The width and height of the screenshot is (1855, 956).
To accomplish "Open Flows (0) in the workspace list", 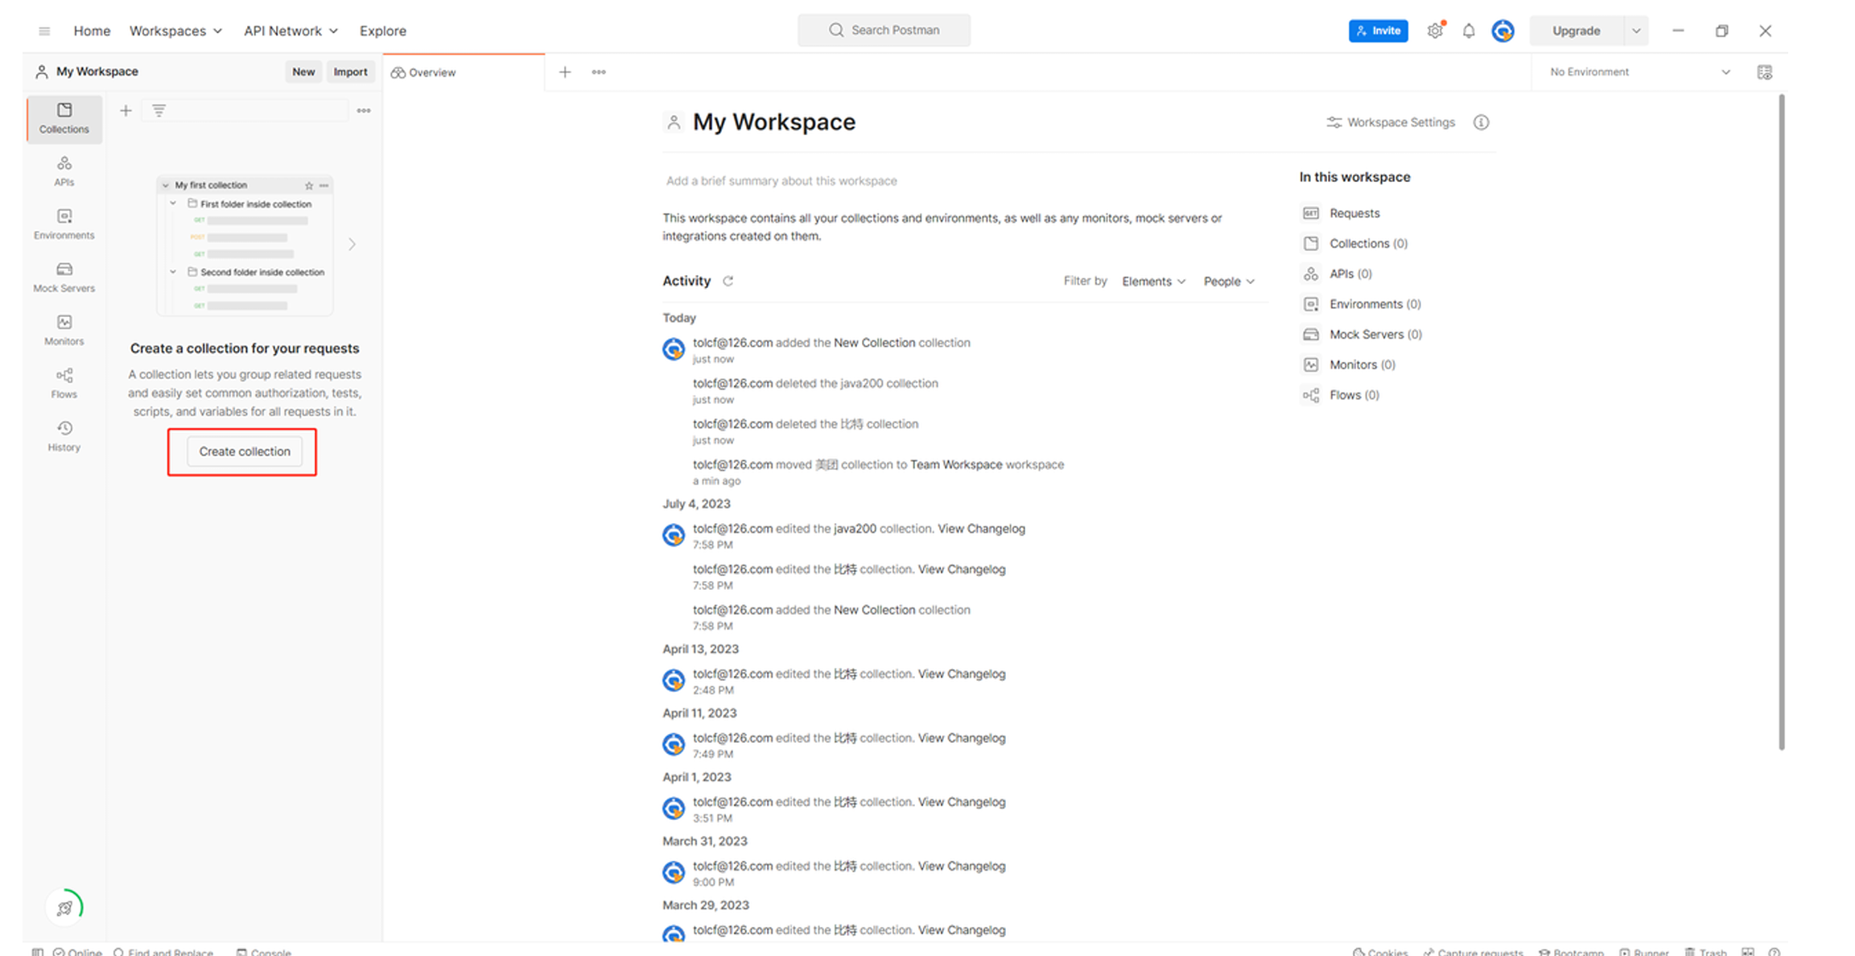I will coord(1354,395).
